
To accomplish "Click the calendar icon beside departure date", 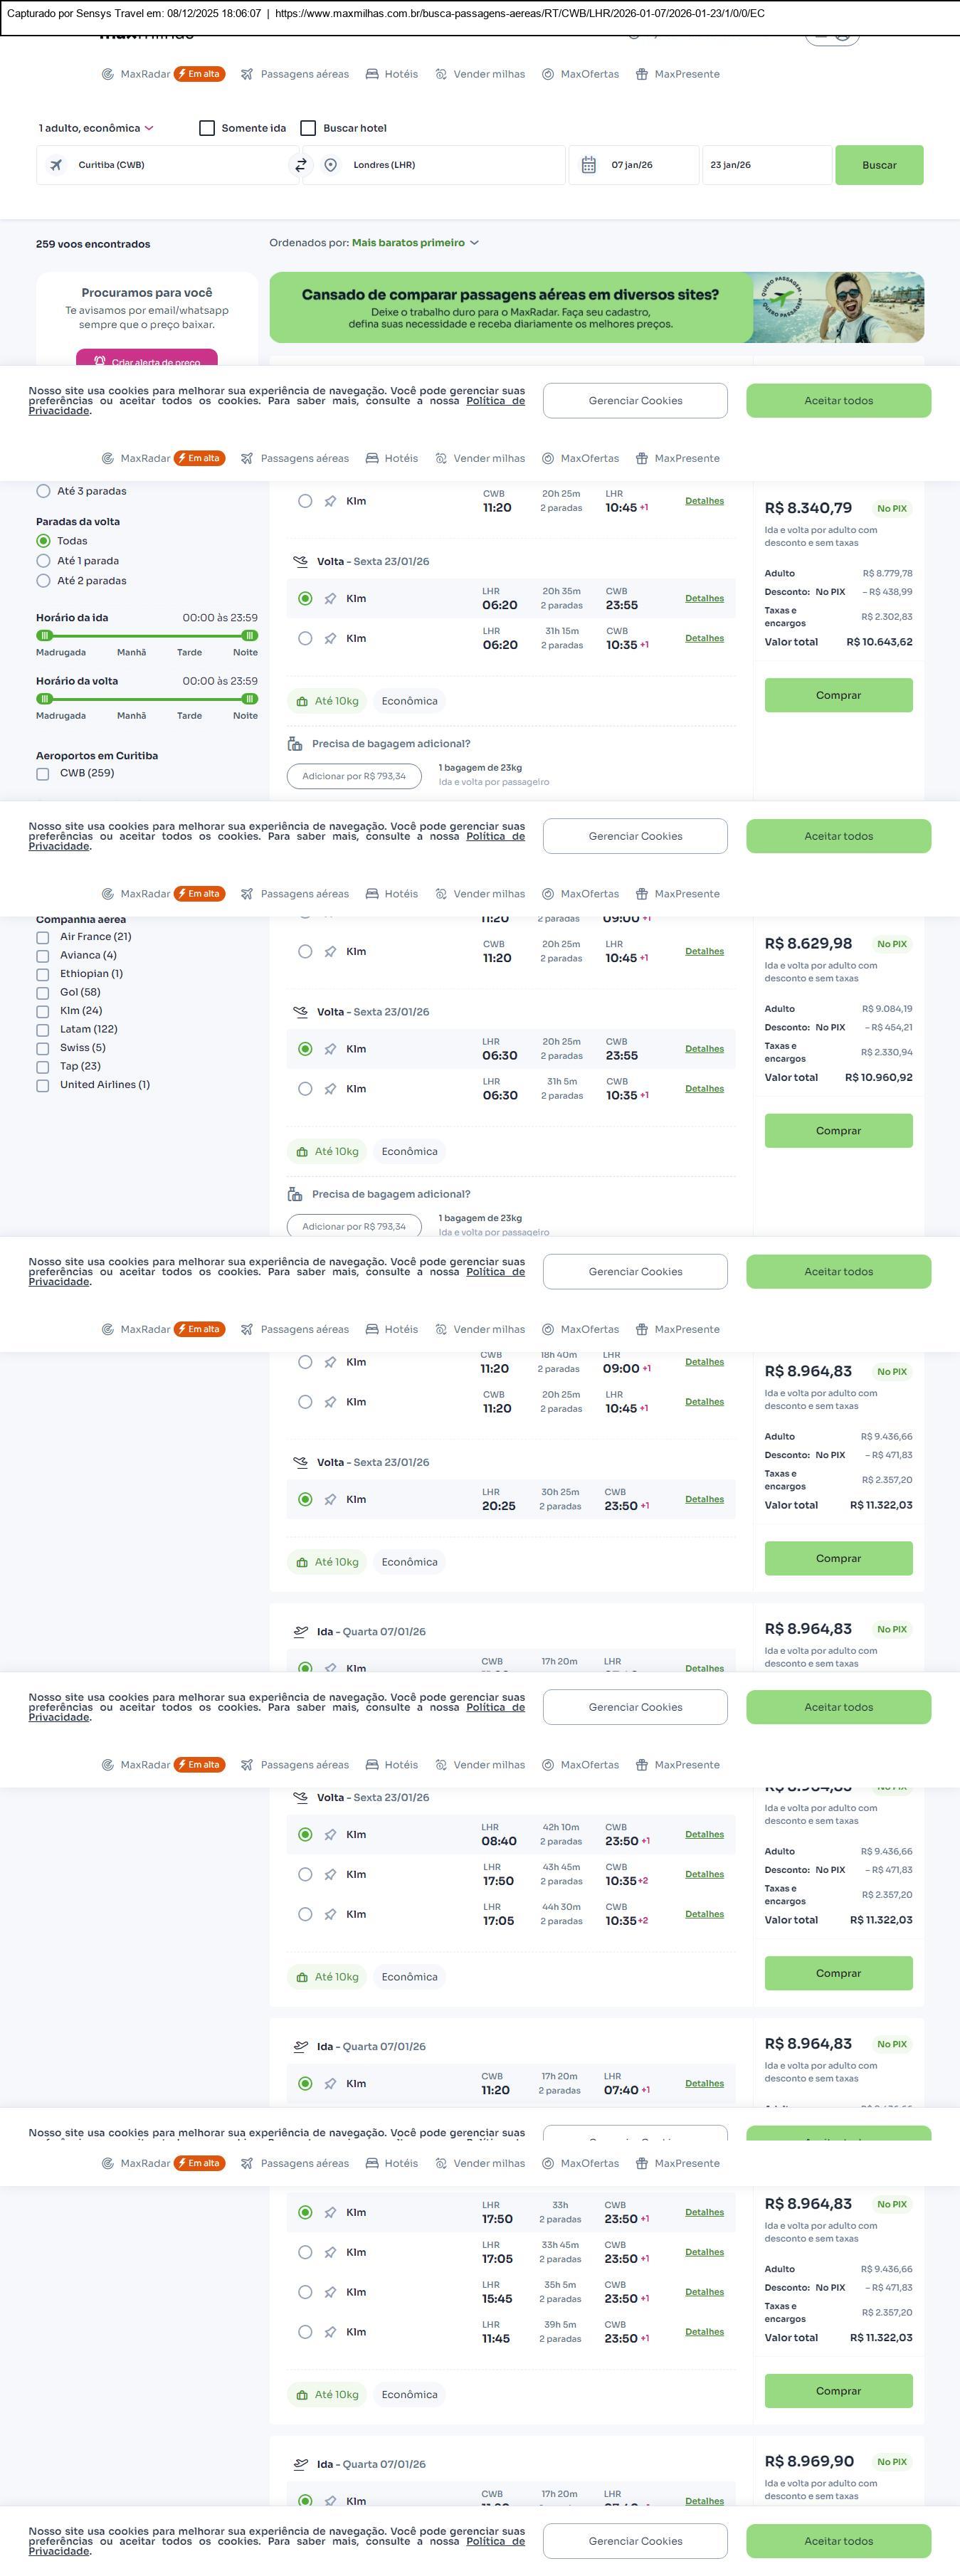I will click(589, 165).
